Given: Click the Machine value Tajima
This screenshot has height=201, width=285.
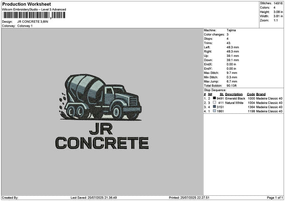Looking at the screenshot, I should (x=231, y=30).
